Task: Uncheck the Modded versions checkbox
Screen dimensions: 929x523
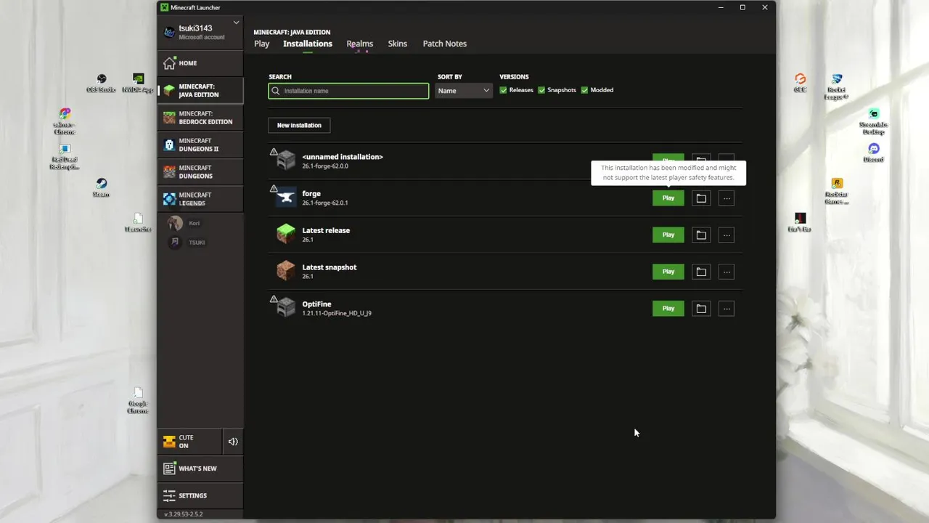Action: [584, 90]
